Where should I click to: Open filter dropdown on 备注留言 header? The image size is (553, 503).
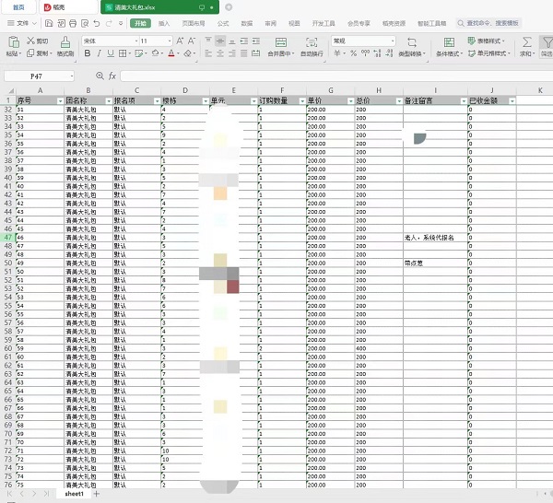tap(464, 101)
